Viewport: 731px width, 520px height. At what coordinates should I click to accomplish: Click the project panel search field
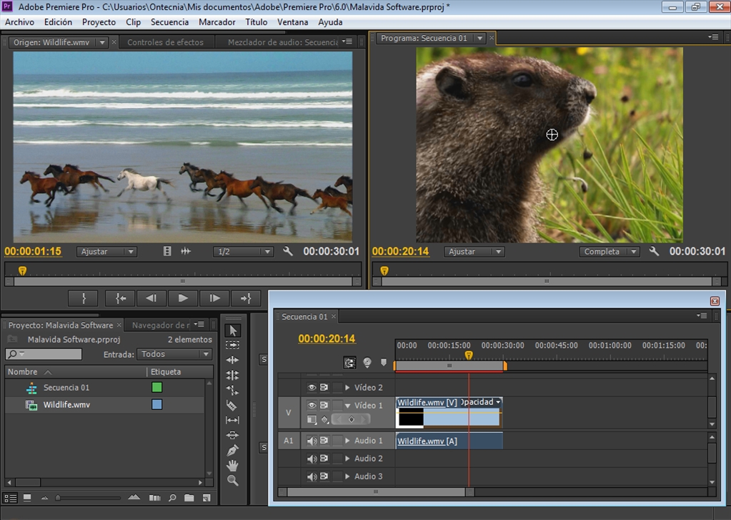(44, 354)
